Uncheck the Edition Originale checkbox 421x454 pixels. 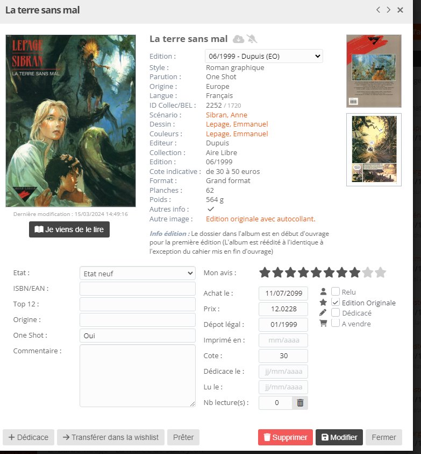point(336,302)
